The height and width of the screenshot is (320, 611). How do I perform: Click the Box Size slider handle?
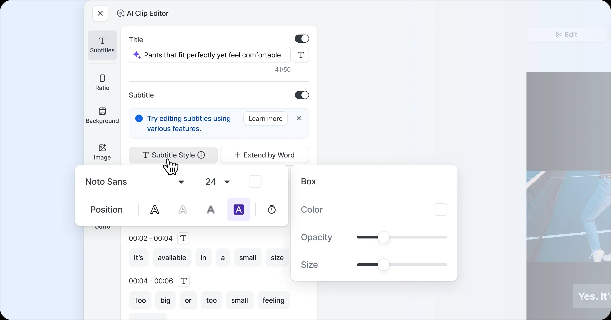tap(384, 265)
